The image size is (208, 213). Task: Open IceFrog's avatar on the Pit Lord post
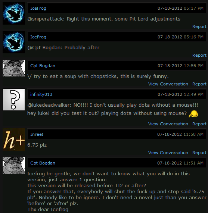[14, 13]
